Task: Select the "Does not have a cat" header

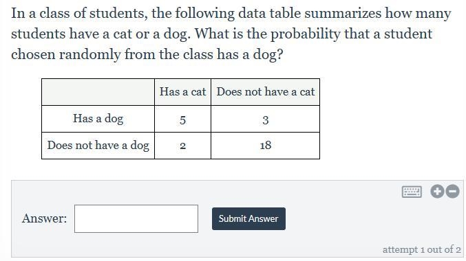Action: [x=266, y=92]
